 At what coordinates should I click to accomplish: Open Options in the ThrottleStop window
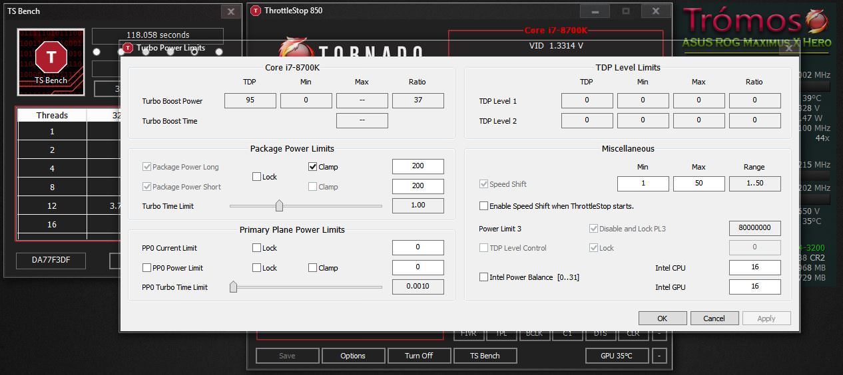click(x=353, y=356)
